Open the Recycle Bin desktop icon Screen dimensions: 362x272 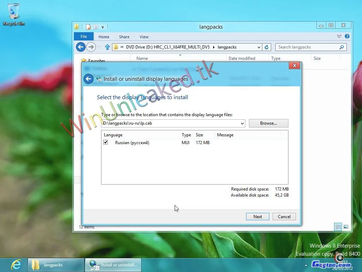coord(14,14)
